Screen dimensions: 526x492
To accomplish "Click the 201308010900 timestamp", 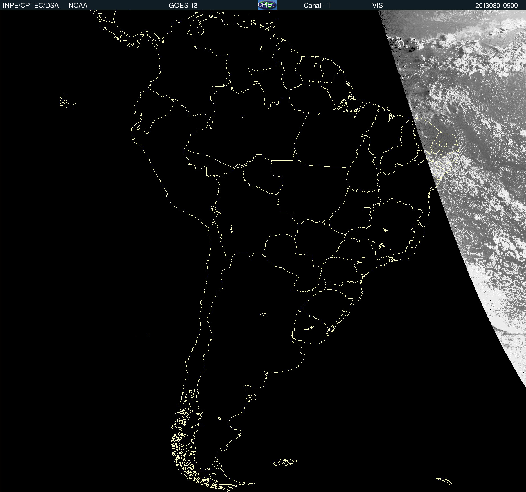I will 496,6.
